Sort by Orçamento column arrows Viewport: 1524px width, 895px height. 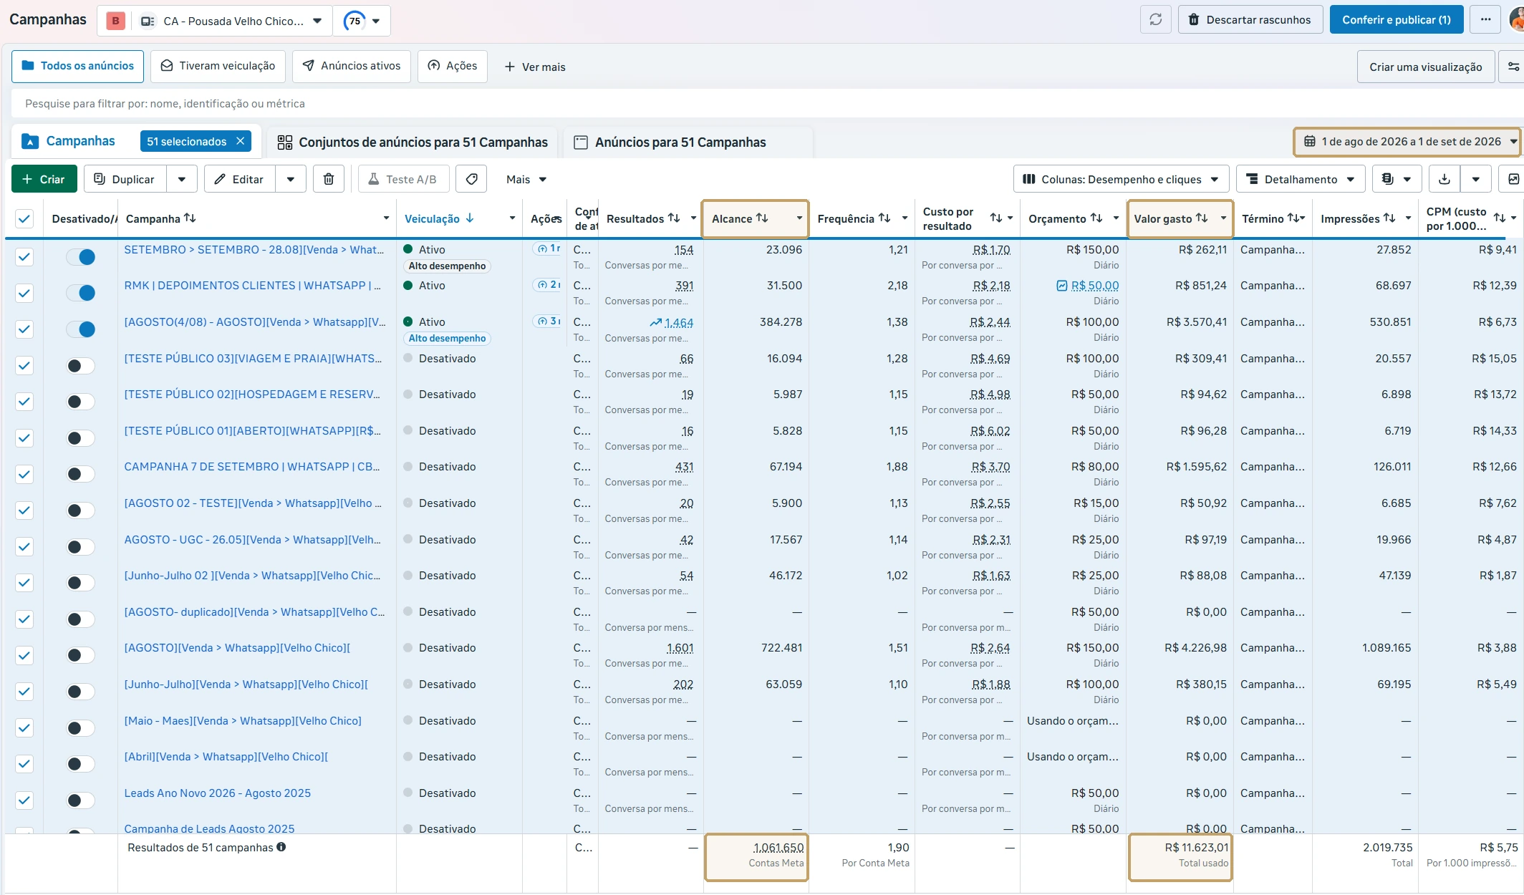1096,218
